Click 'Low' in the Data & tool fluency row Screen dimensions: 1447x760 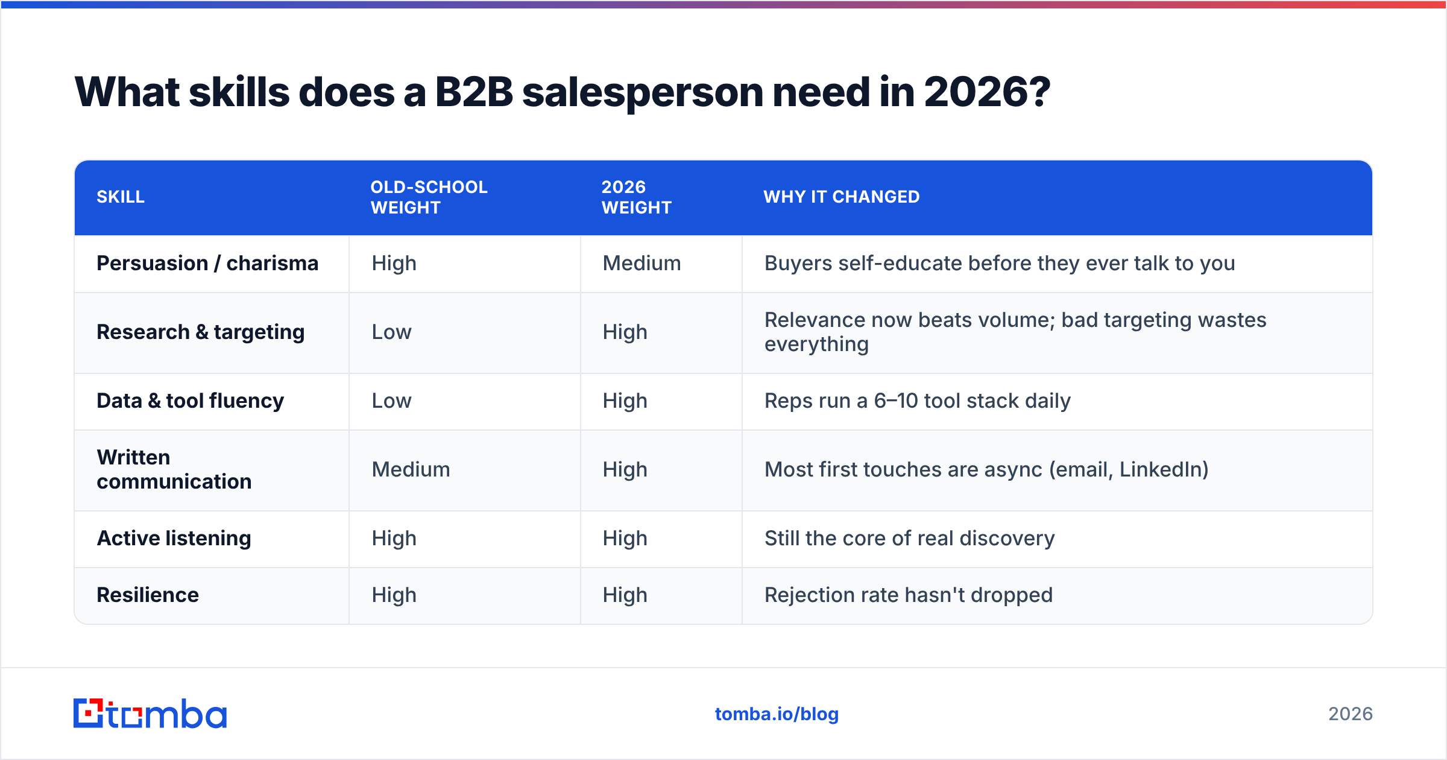coord(391,401)
